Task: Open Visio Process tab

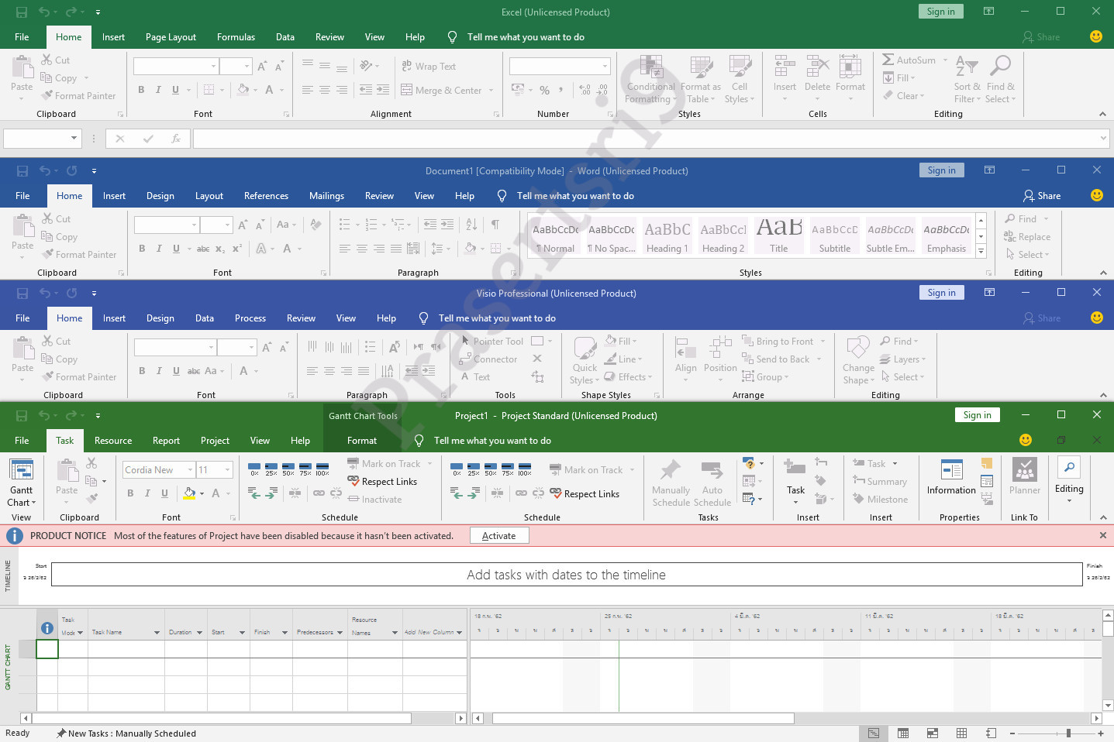Action: pos(250,318)
